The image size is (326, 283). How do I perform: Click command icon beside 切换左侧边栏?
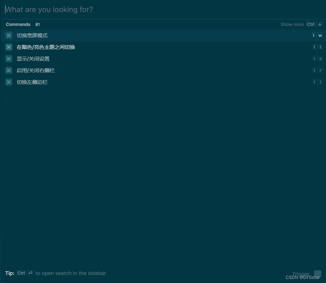(x=9, y=82)
